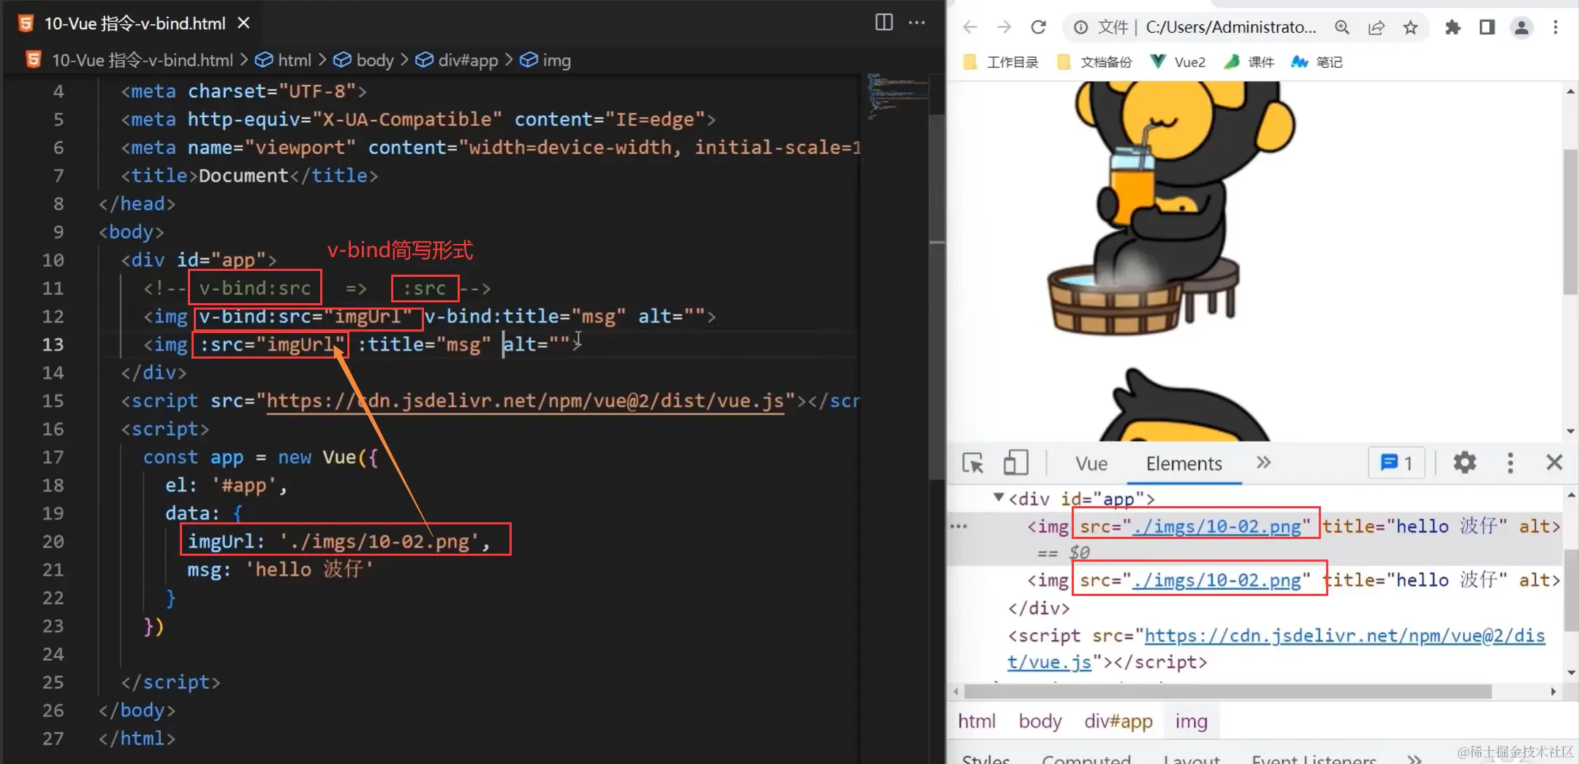Click the imgUrl data line in editor
The height and width of the screenshot is (764, 1579).
[339, 541]
